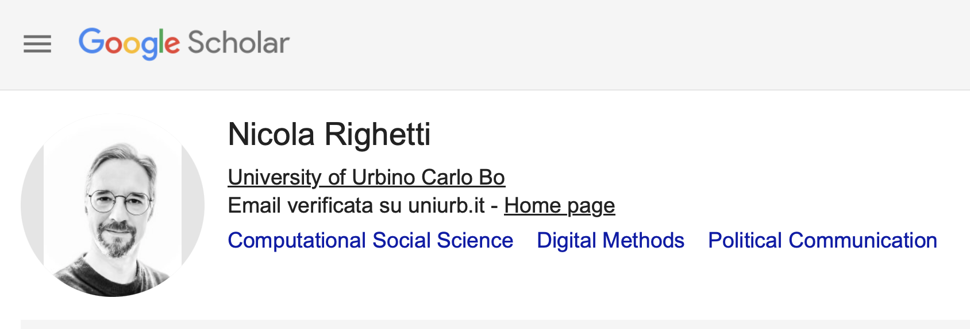Click the first name "Nicola" in heading

coord(271,135)
